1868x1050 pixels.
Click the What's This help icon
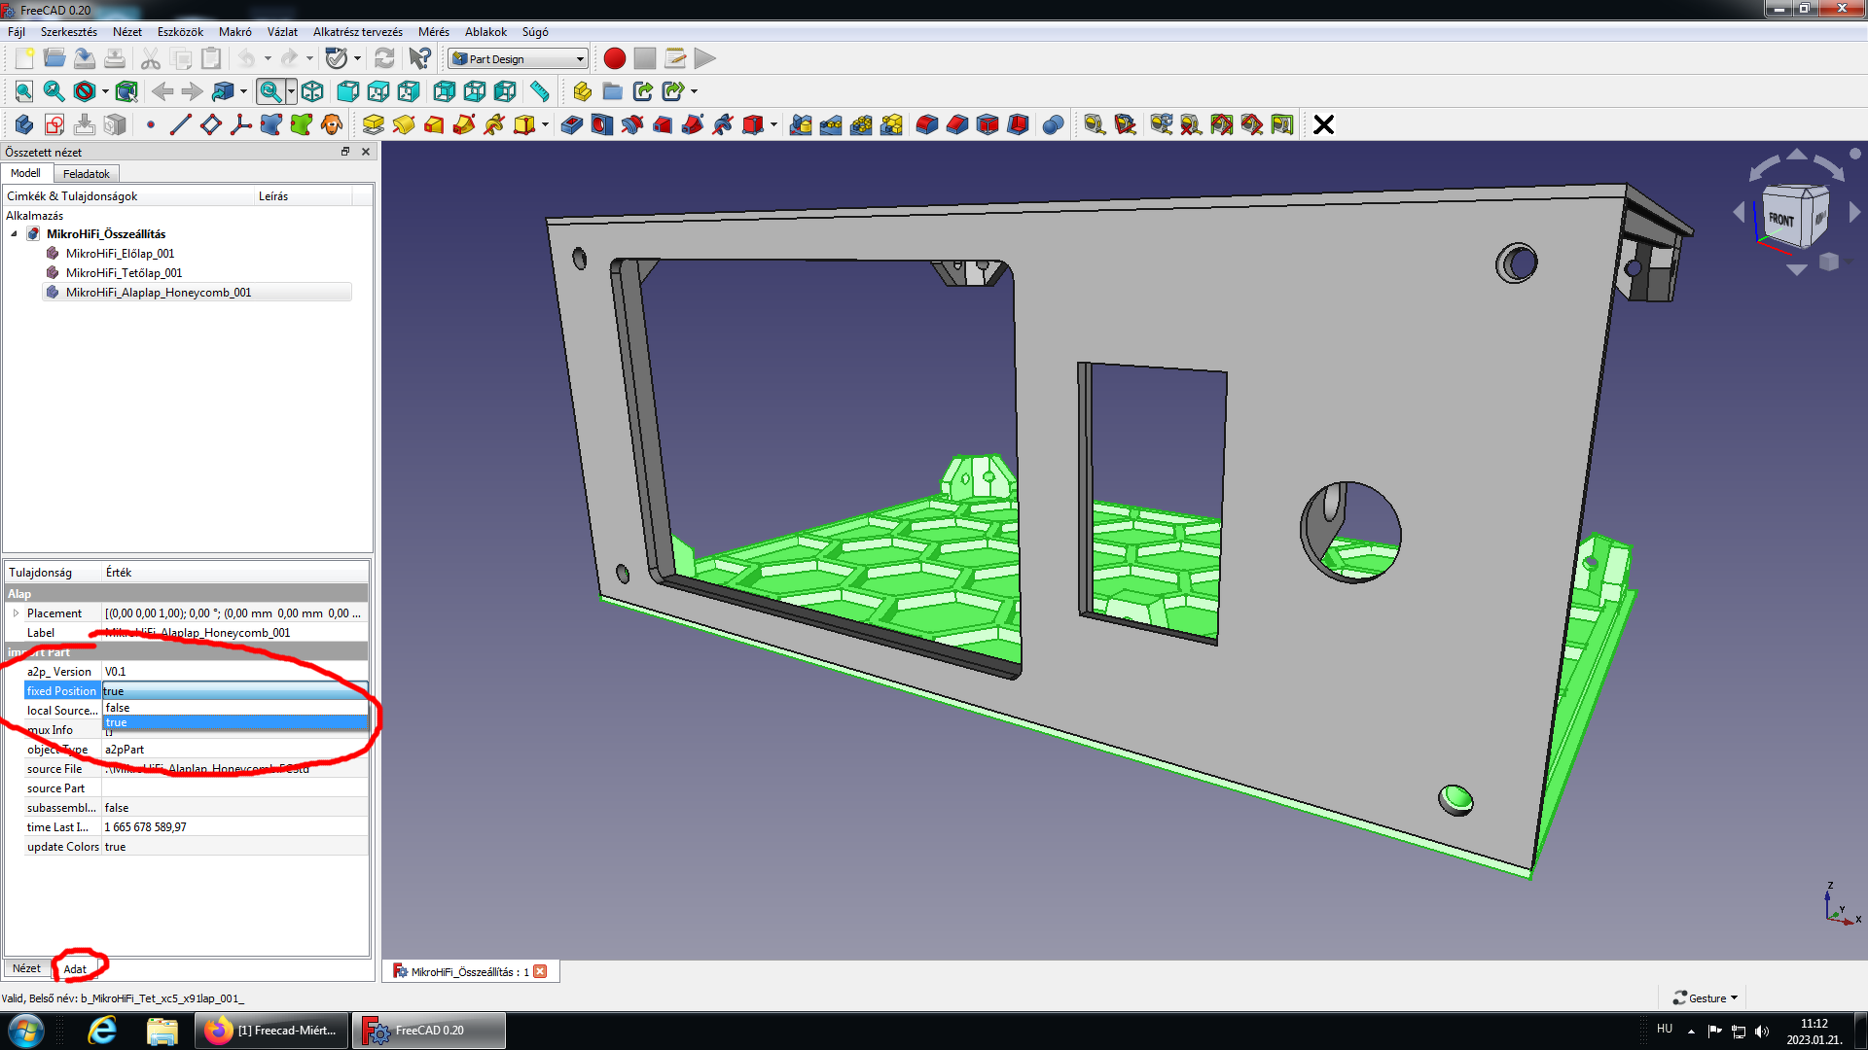(419, 58)
